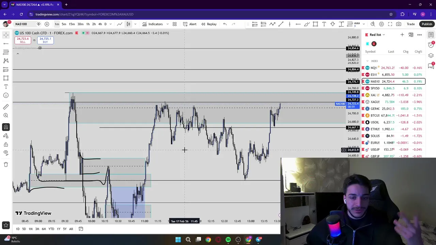Toggle the Trading Sessions indicator visibility
Screen dimensions: 436x245
point(40,48)
